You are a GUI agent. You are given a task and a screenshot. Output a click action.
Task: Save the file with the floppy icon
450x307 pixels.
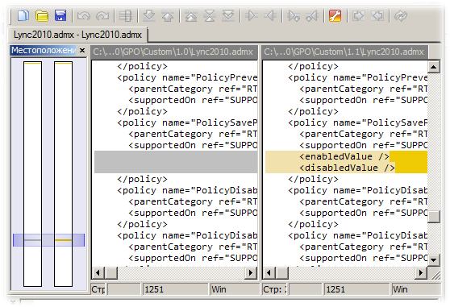[x=60, y=16]
